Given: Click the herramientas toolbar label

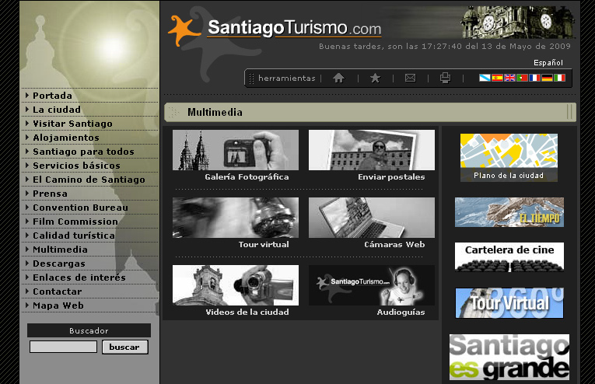Looking at the screenshot, I should 287,78.
